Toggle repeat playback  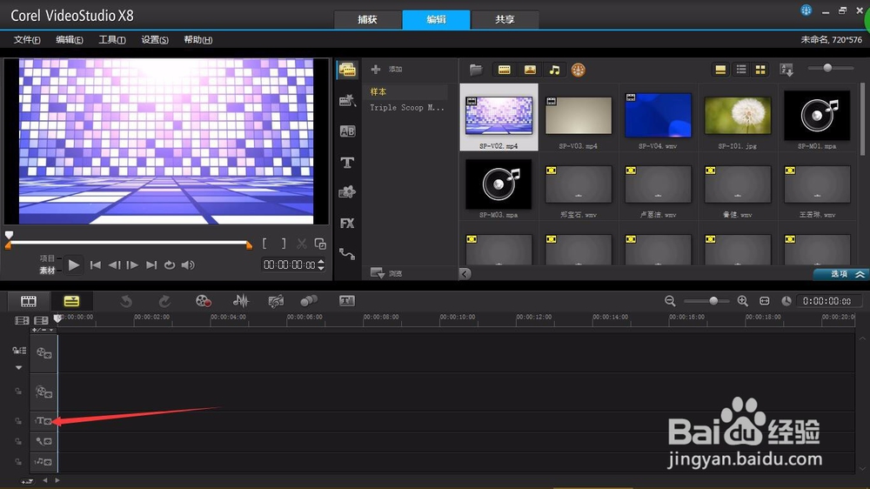(170, 265)
